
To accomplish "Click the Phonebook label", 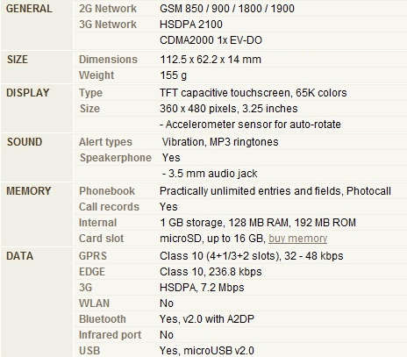I will click(107, 191).
